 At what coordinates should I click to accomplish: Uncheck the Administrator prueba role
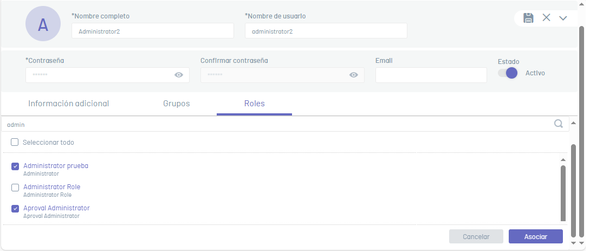click(15, 166)
